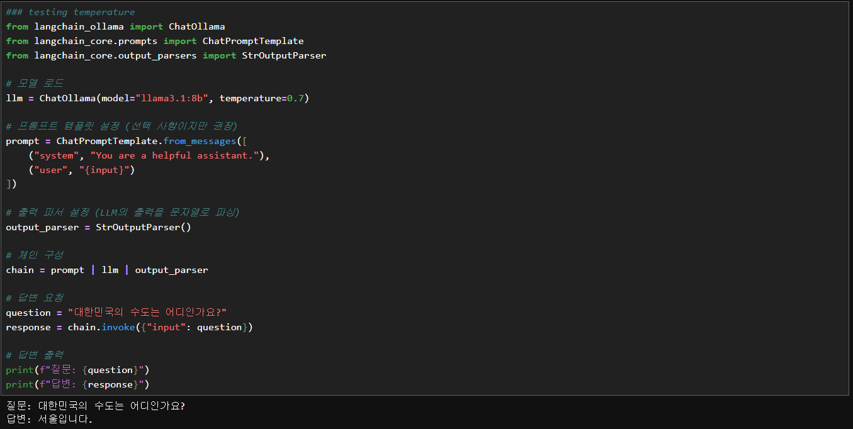Click 'response' variable in the assignment line
The height and width of the screenshot is (429, 853).
[x=28, y=327]
